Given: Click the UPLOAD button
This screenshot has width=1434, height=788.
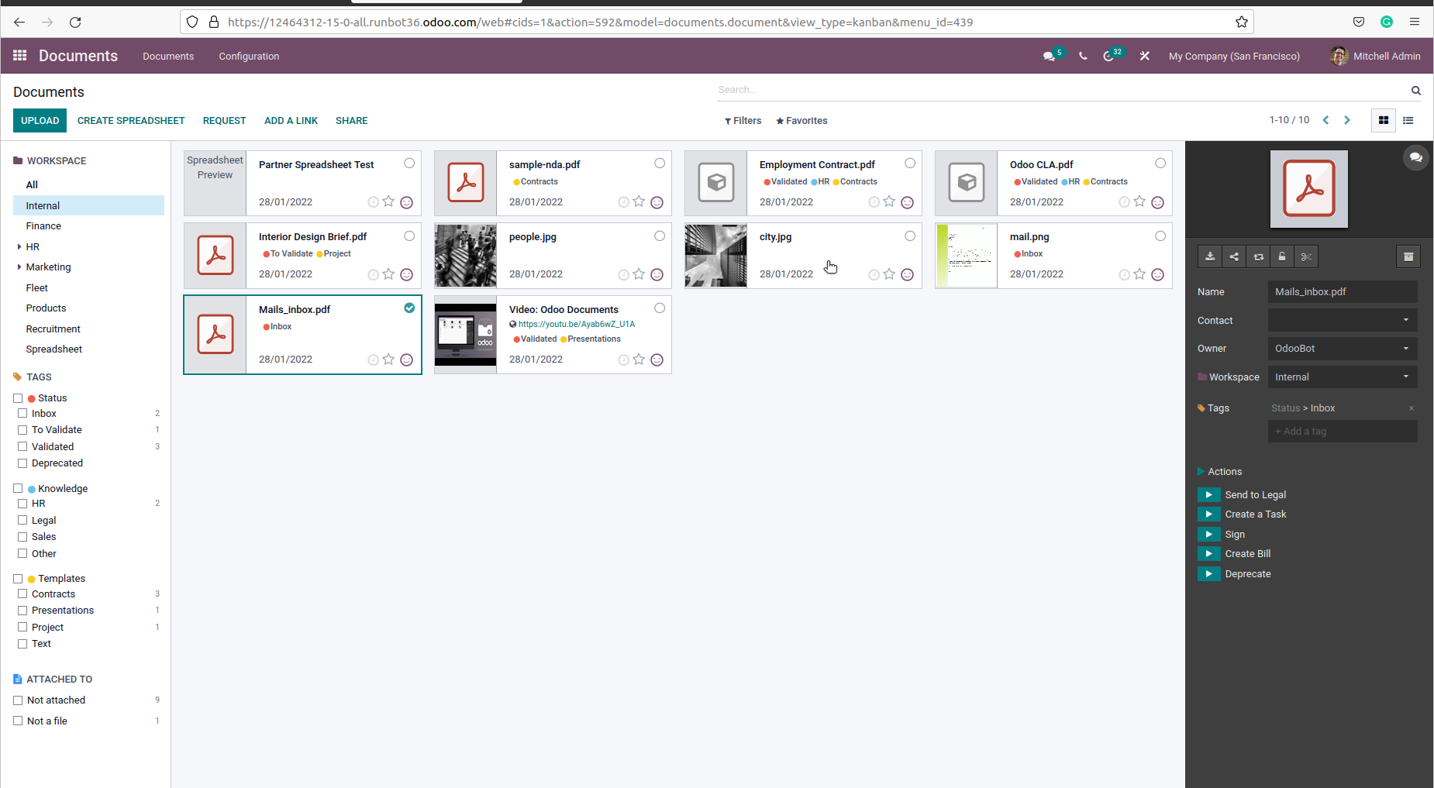Looking at the screenshot, I should tap(40, 120).
